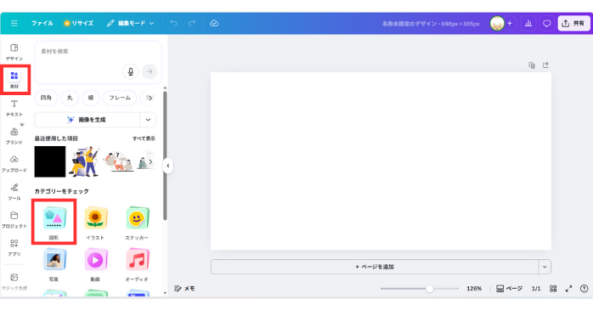Open the ファイル menu

(x=42, y=24)
